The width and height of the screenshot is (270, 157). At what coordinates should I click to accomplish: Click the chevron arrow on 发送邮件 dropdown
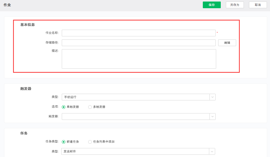pos(212,151)
